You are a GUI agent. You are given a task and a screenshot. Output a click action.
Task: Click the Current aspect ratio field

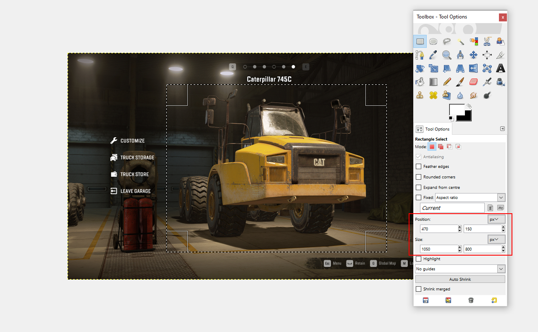coord(452,208)
